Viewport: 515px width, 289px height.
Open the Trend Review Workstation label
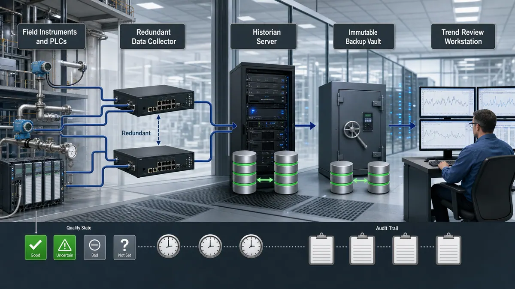pyautogui.click(x=463, y=37)
